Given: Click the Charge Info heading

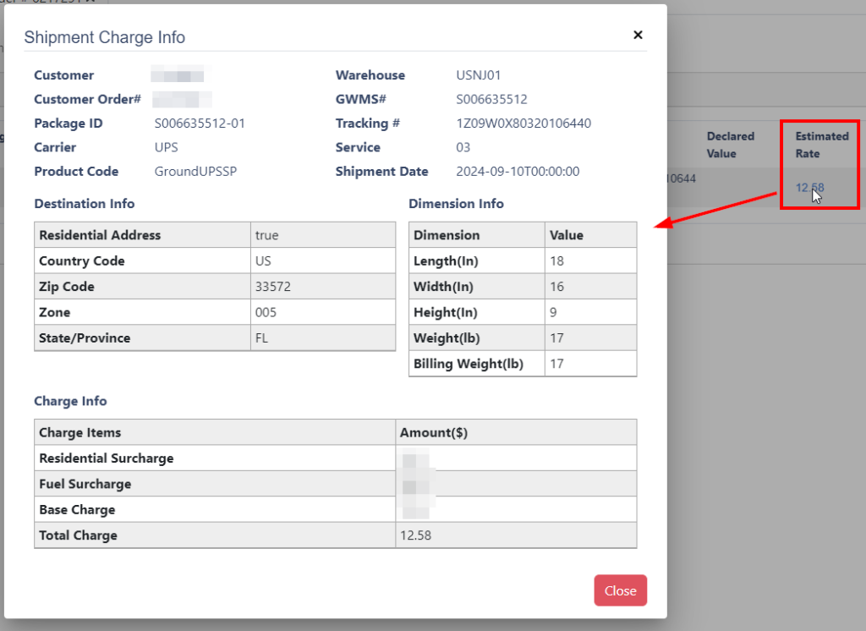Looking at the screenshot, I should coord(71,401).
